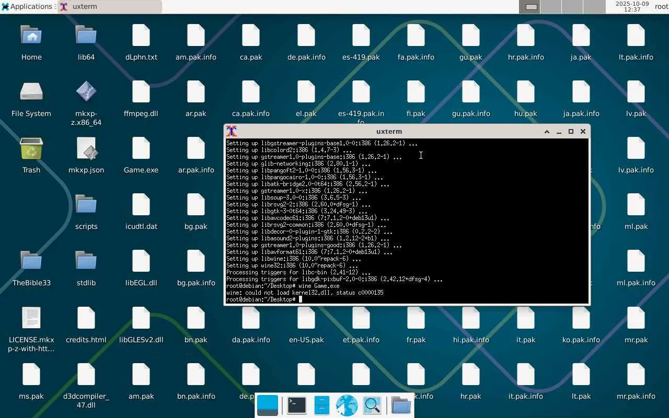Click the terminal line 'Setting up libwine:i386'

tap(294, 259)
